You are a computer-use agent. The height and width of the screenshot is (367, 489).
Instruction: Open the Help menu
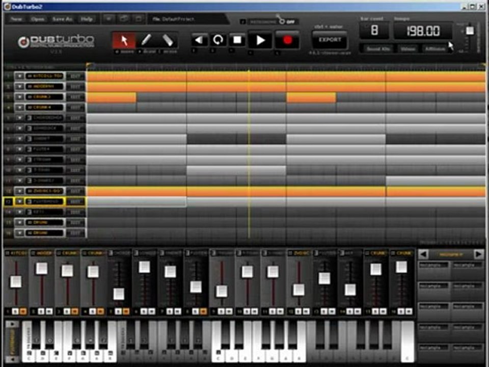tap(87, 19)
